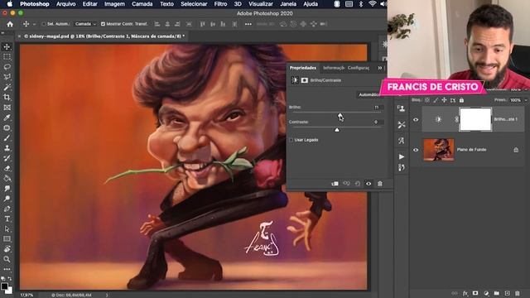The width and height of the screenshot is (530, 298).
Task: Enable the Usar Legado checkbox
Action: [291, 140]
